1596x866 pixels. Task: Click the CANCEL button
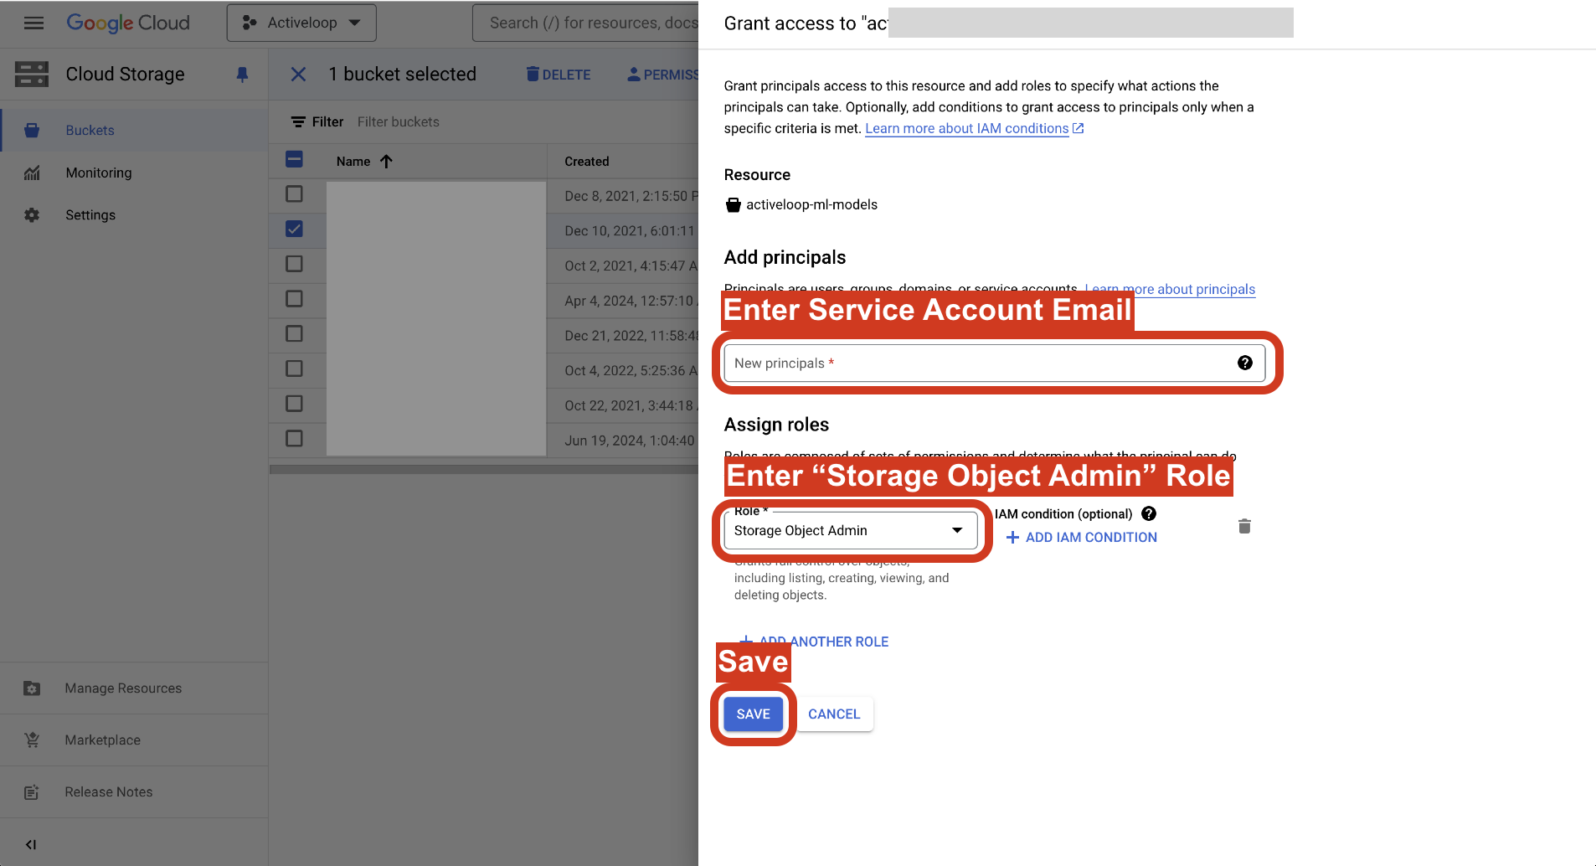pos(833,714)
